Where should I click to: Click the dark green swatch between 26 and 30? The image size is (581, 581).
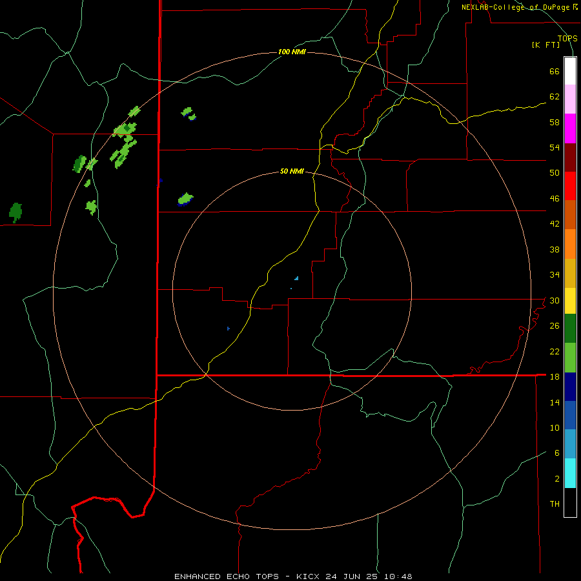pyautogui.click(x=570, y=329)
